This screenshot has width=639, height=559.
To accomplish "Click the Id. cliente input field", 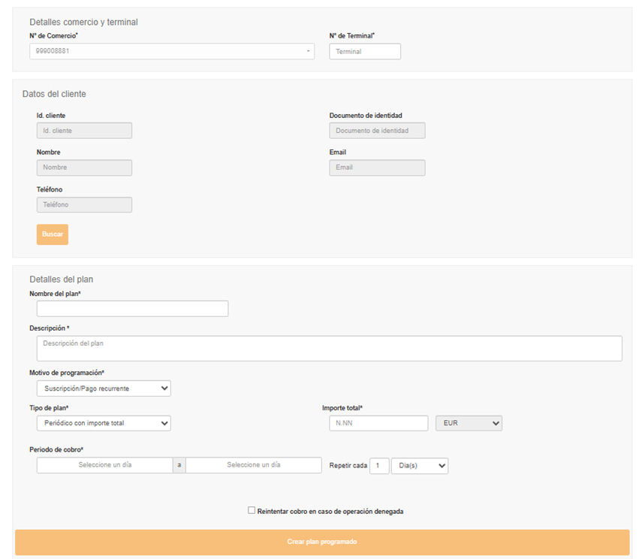I will click(x=84, y=131).
